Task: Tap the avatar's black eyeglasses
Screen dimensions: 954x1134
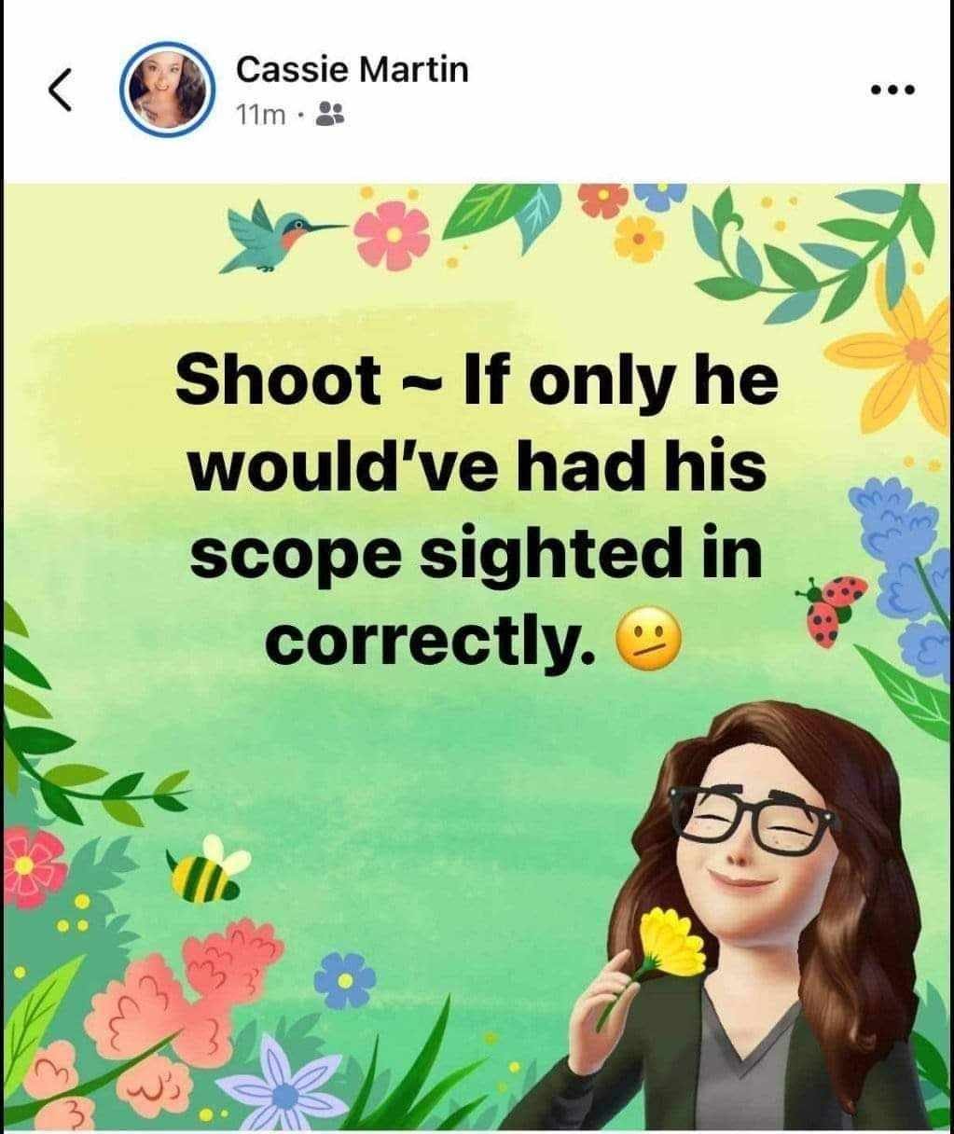Action: point(760,820)
